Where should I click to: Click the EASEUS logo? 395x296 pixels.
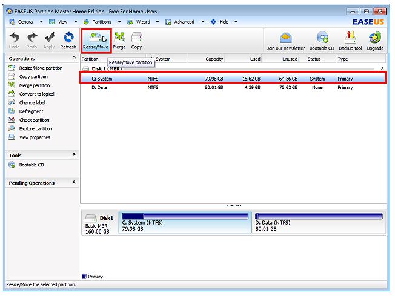tap(368, 22)
